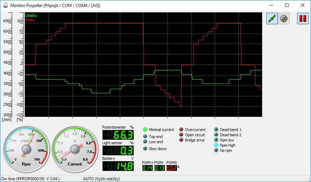Maximize the Monitor Propeller window
This screenshot has width=311, height=182.
(x=287, y=5)
